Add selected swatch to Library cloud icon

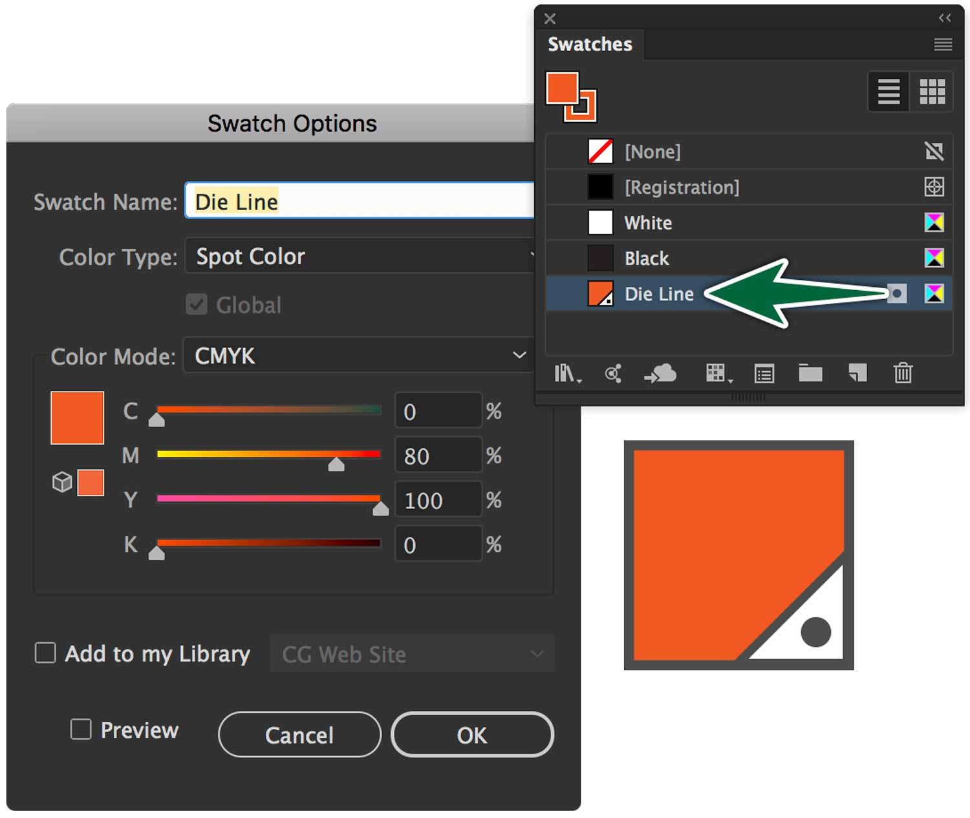pos(660,373)
